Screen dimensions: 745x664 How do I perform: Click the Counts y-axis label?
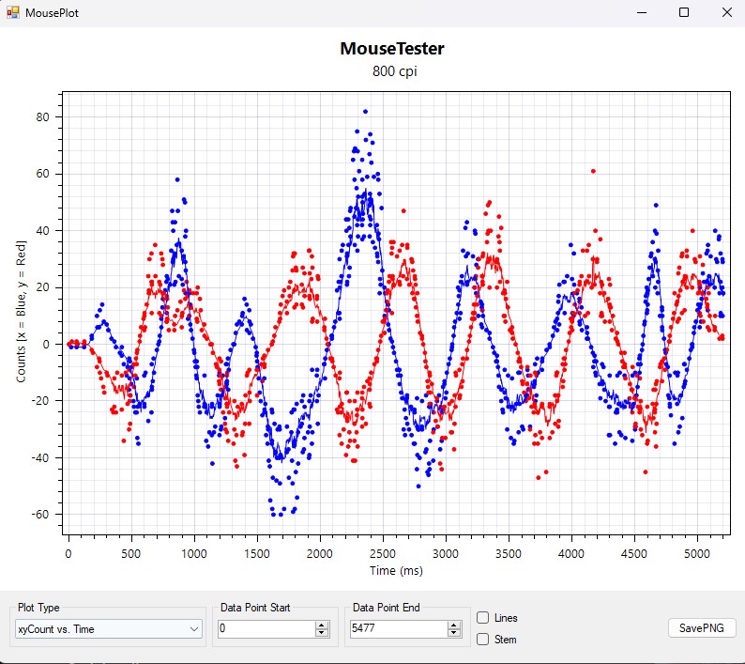(x=22, y=311)
